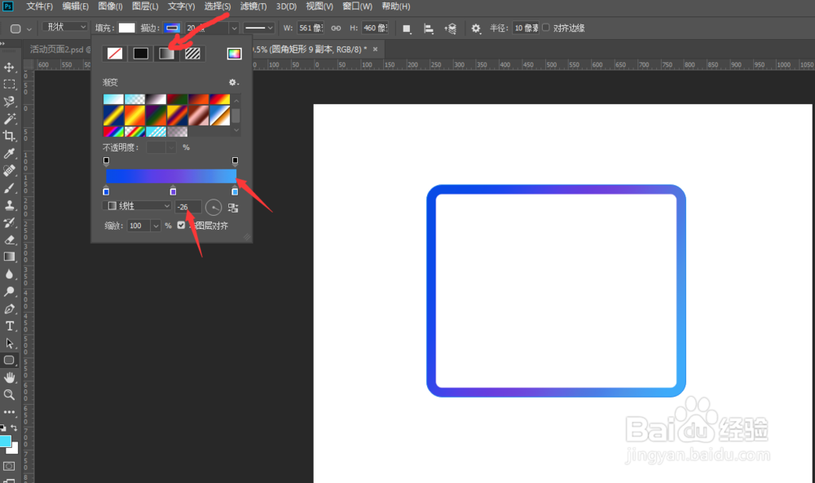Select the Rectangular Marquee tool
Image resolution: width=815 pixels, height=483 pixels.
click(9, 84)
